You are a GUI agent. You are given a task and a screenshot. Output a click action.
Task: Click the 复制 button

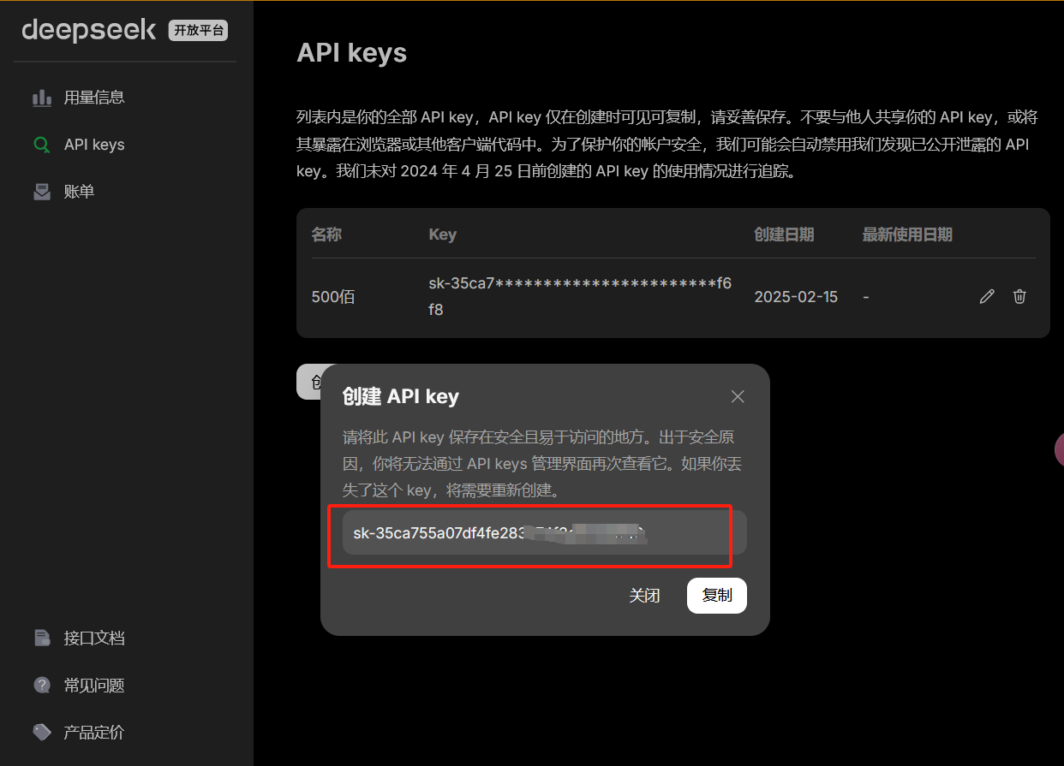tap(717, 596)
